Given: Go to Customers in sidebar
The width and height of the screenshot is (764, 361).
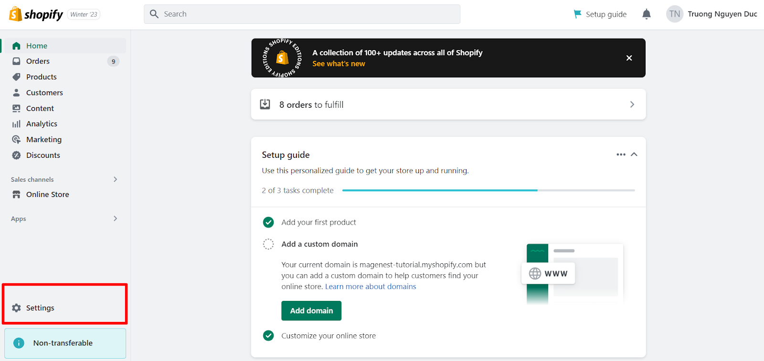Looking at the screenshot, I should click(44, 93).
